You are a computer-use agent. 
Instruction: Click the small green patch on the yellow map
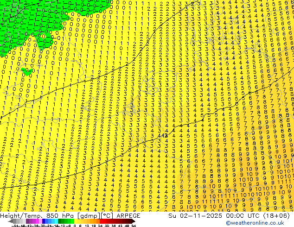pyautogui.click(x=26, y=72)
